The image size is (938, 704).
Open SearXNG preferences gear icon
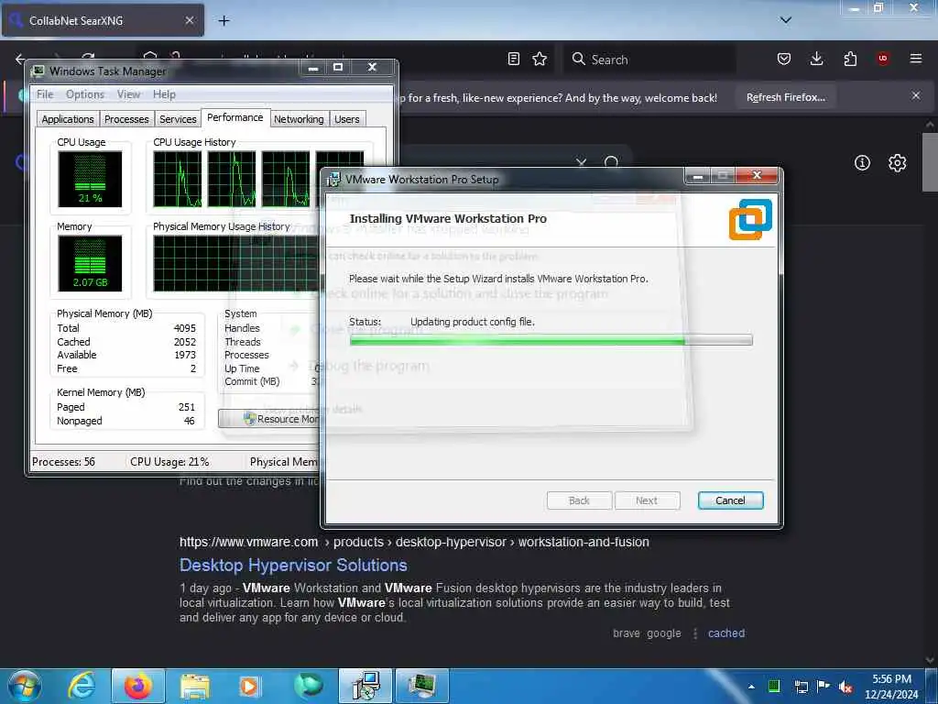coord(897,162)
